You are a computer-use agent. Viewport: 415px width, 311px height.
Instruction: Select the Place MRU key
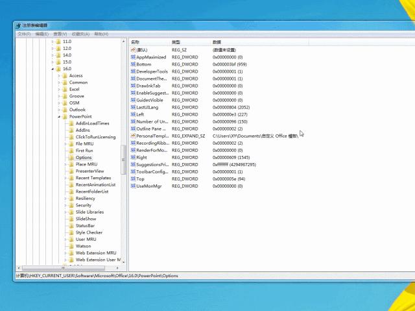[x=86, y=164]
